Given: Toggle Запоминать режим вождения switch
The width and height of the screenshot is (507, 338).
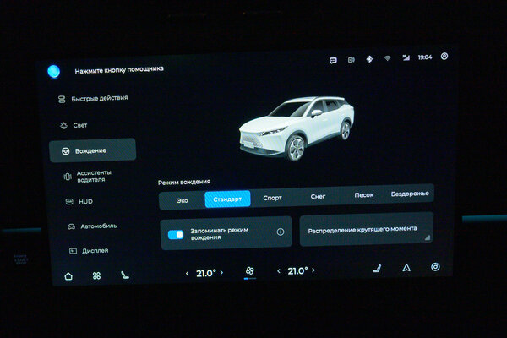Looking at the screenshot, I should click(176, 234).
